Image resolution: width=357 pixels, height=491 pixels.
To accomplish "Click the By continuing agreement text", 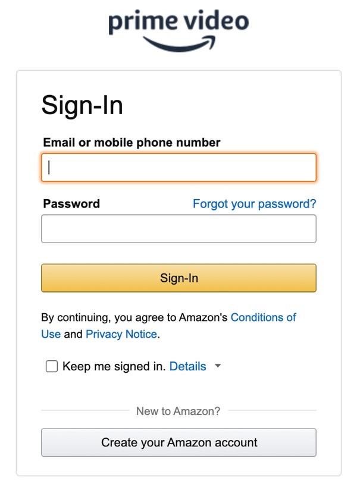I will coord(134,317).
